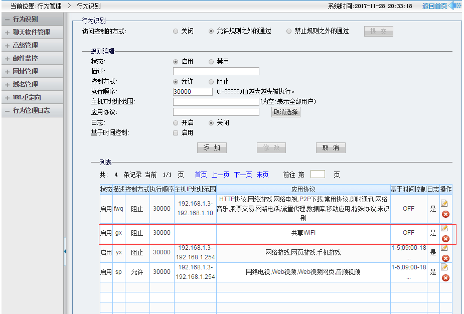Collapse the 行为识别 sidebar section
The image size is (464, 314).
[32, 19]
